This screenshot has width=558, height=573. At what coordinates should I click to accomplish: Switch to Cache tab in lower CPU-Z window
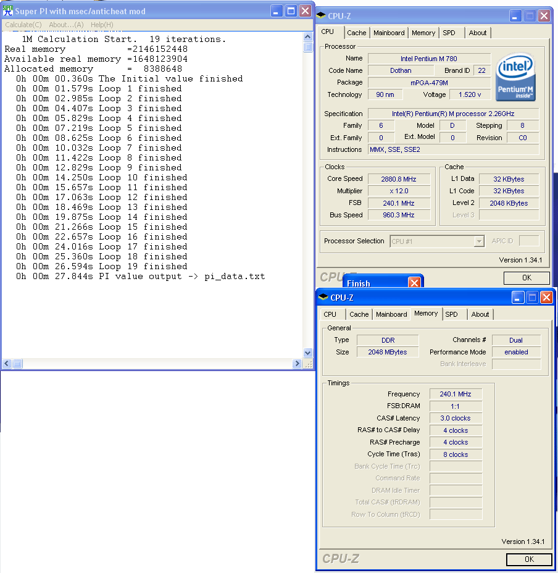(x=359, y=314)
